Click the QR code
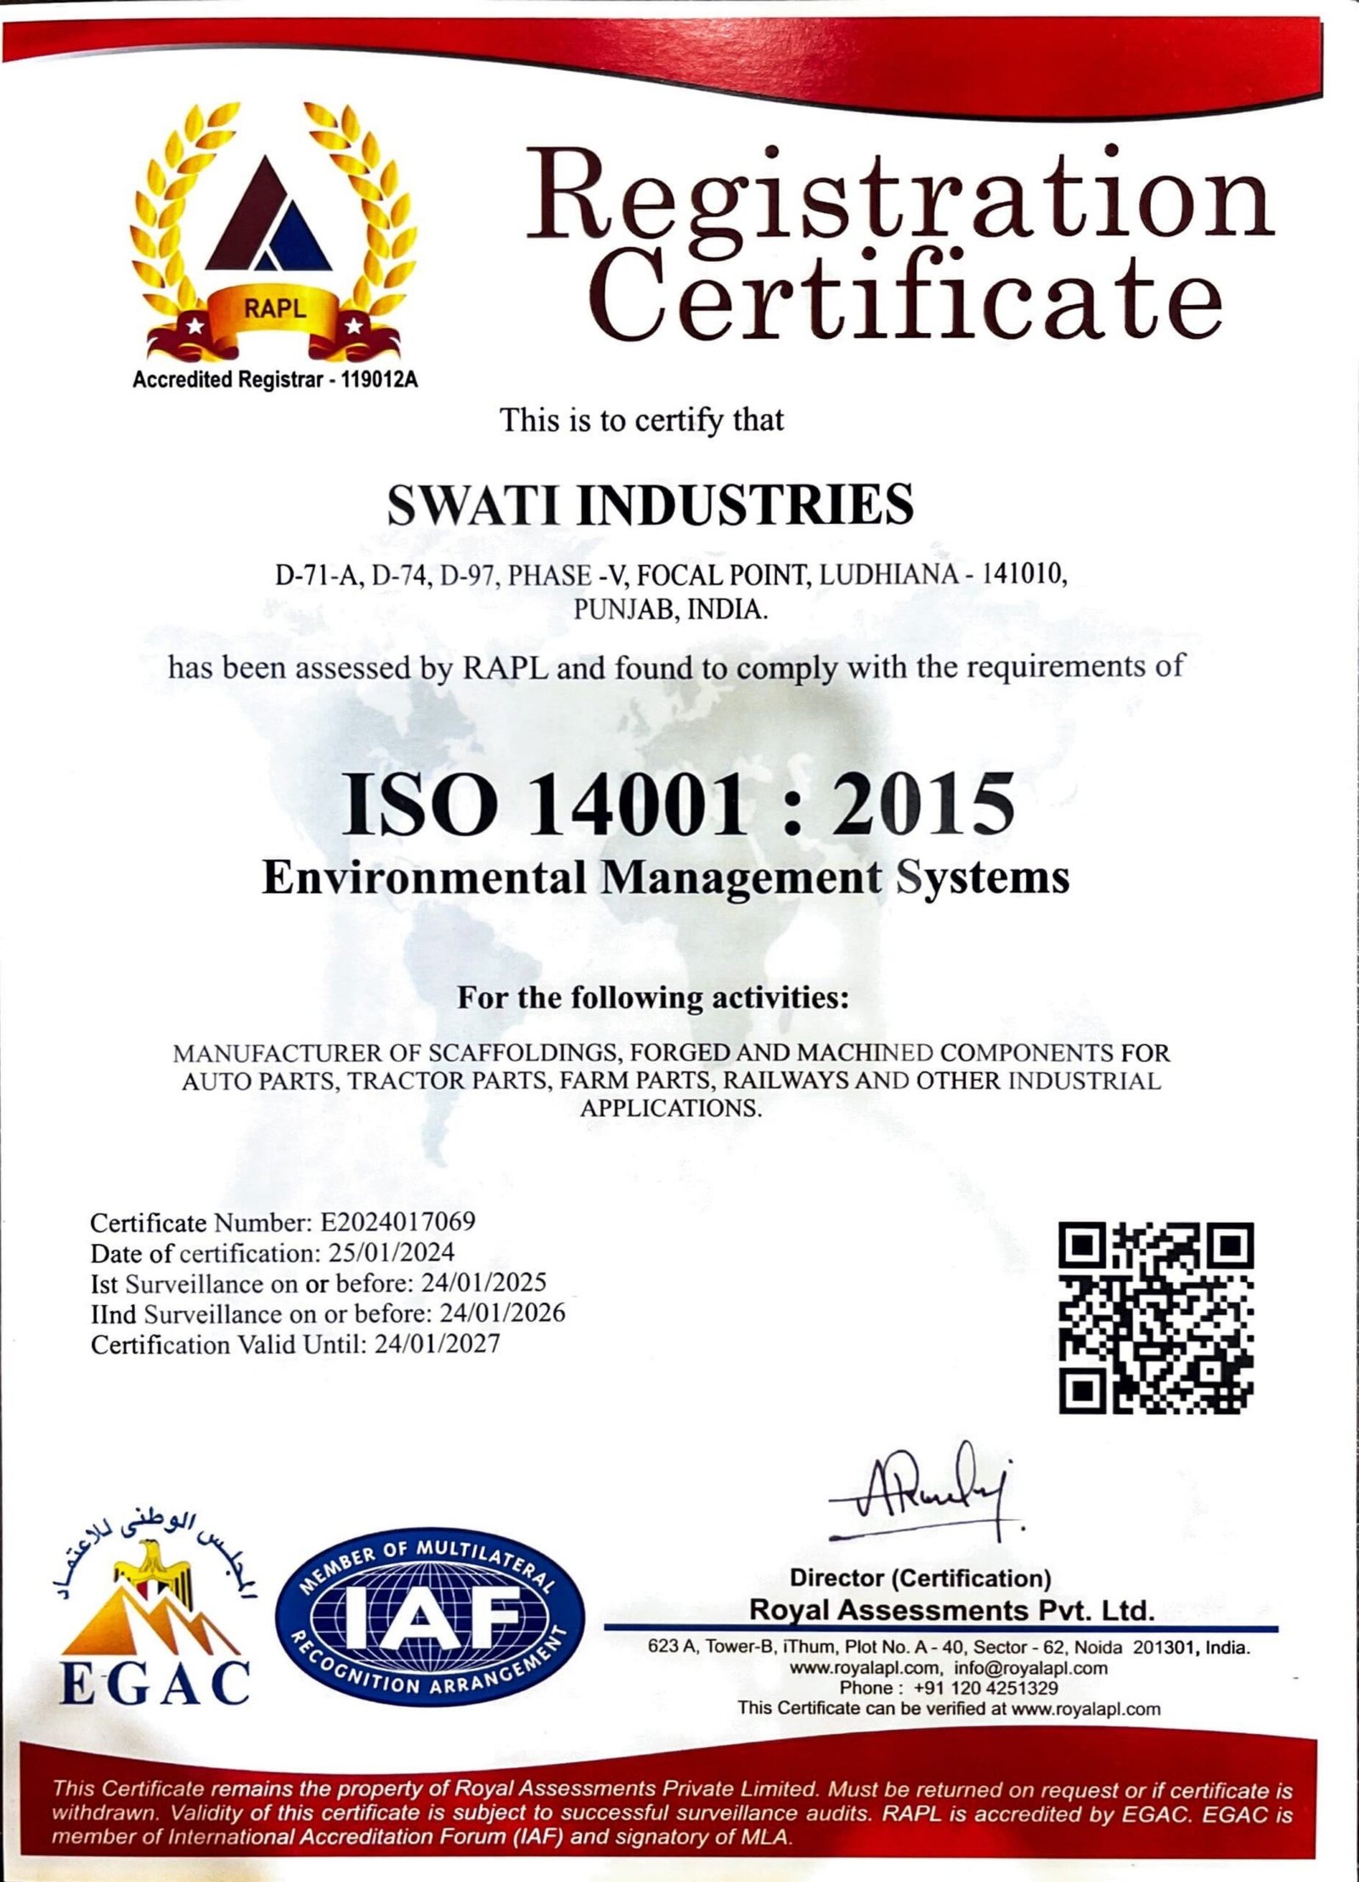 [1156, 1318]
